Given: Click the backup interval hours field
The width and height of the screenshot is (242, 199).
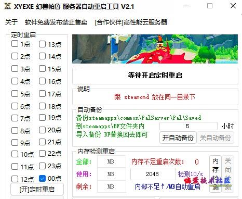Looking at the screenshot, I should pos(188,126).
